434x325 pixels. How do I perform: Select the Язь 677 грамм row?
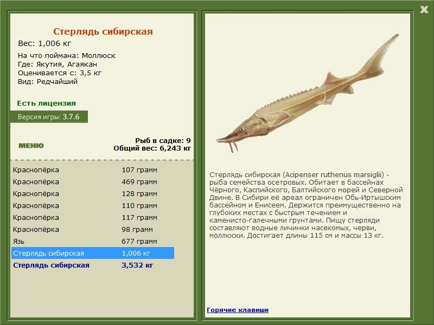93,241
